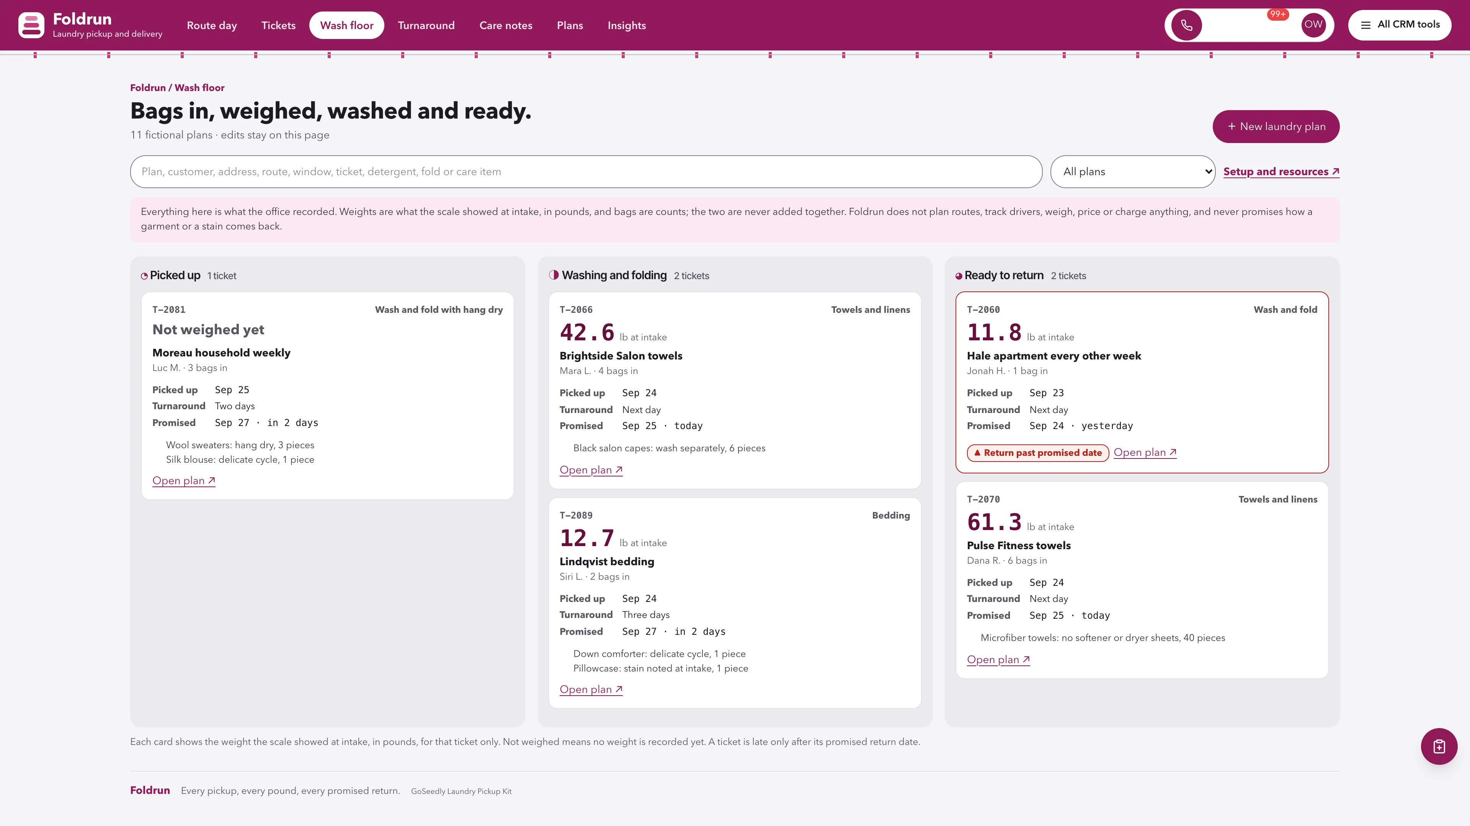Click ticket number T-2066
1470x826 pixels.
tap(576, 309)
